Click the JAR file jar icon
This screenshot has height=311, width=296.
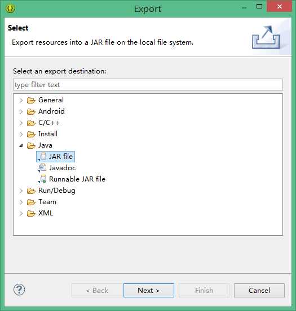coord(42,157)
